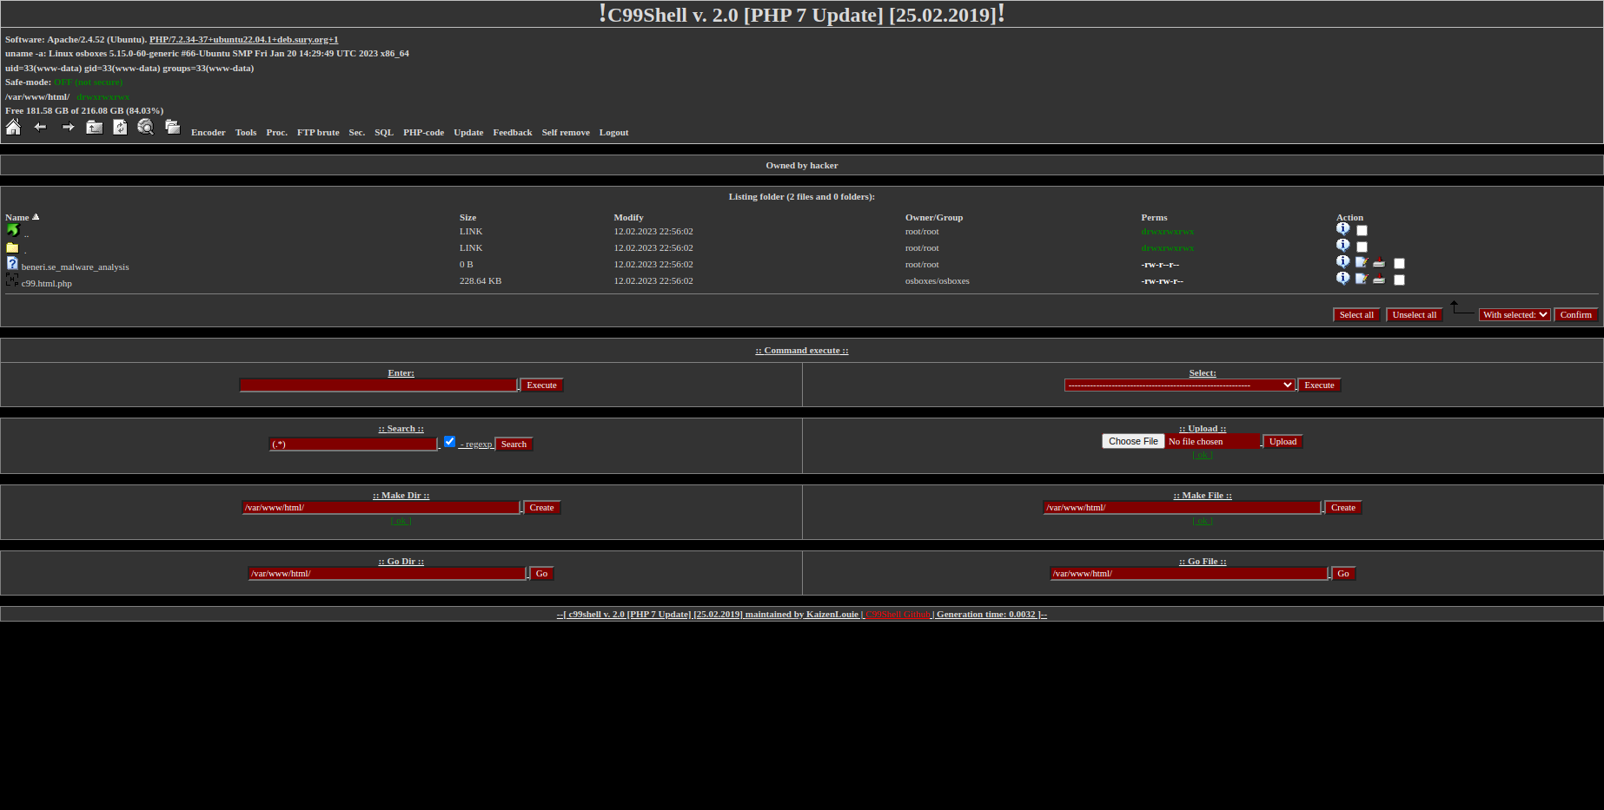Viewport: 1604px width, 810px height.
Task: Click the parent directory '..' green arrow icon
Action: (12, 230)
